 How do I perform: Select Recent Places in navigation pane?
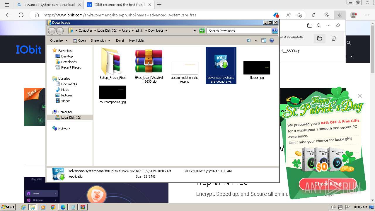click(x=71, y=67)
